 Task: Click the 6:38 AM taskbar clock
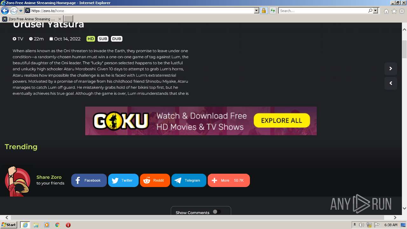(391, 225)
